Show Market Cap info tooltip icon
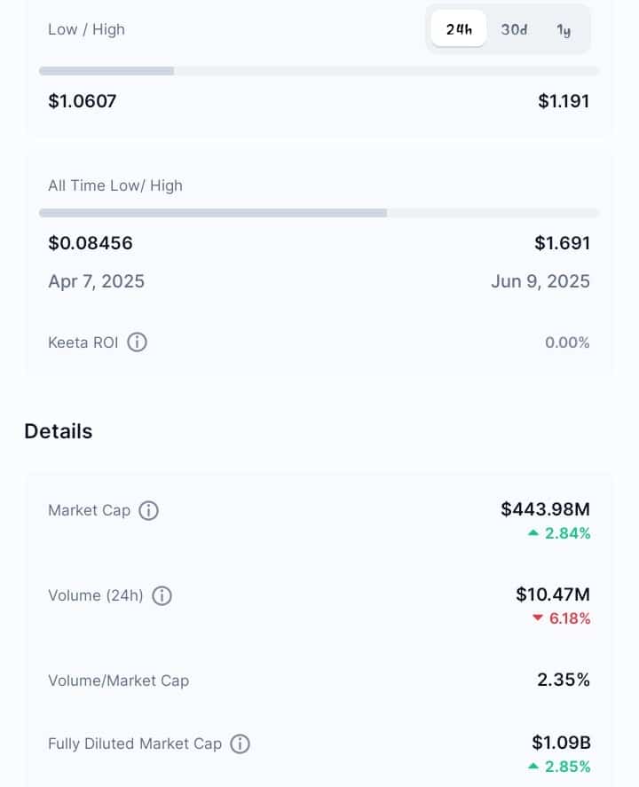This screenshot has height=787, width=639. point(148,510)
